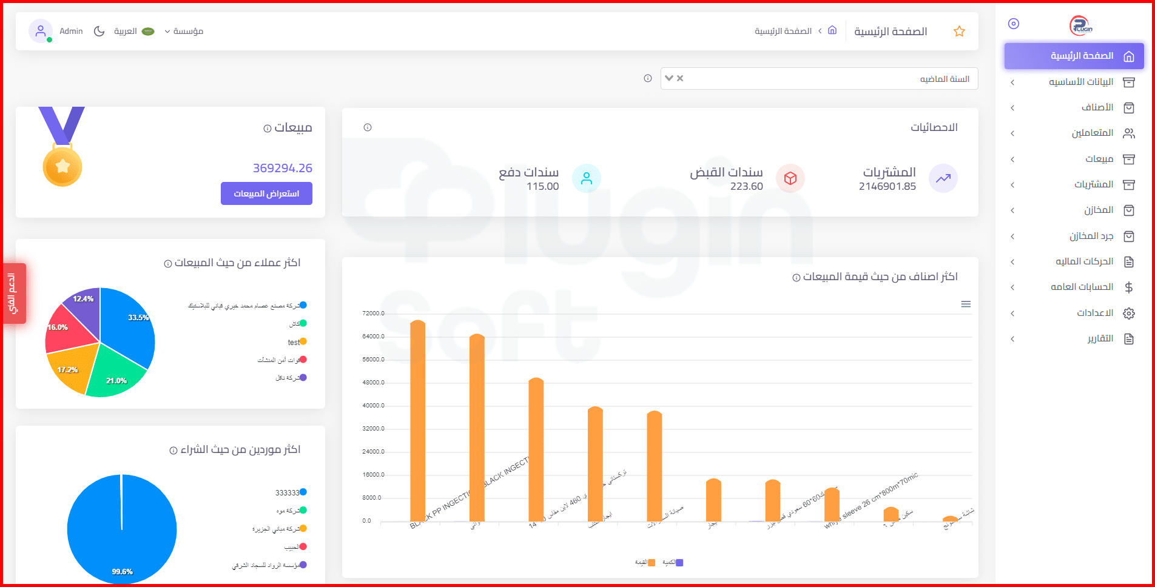
Task: Click the الحسابات العامه dollar icon
Action: click(x=1129, y=287)
